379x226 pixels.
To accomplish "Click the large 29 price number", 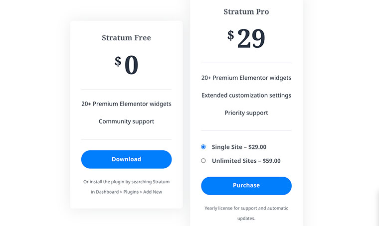I will tap(251, 39).
